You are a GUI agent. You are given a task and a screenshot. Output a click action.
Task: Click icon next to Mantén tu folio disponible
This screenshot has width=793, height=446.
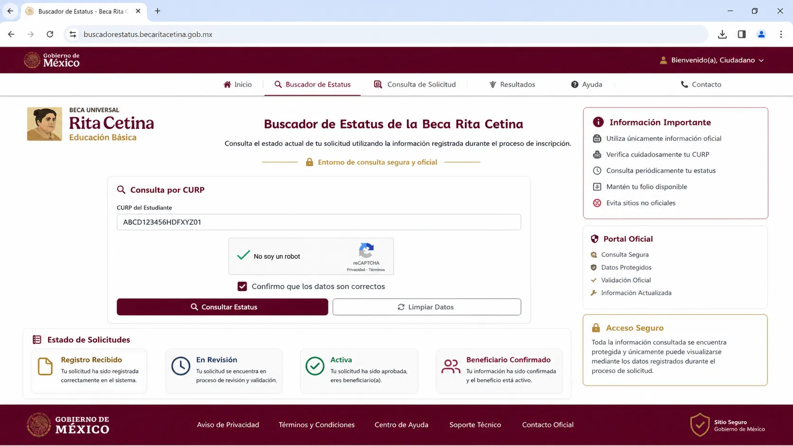pos(597,187)
